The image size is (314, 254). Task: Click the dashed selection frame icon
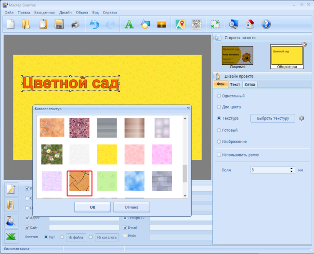(x=215, y=24)
